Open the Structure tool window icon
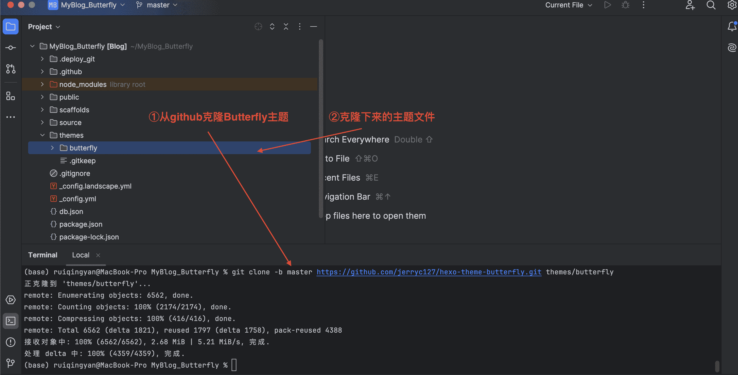738x375 pixels. pyautogui.click(x=11, y=96)
